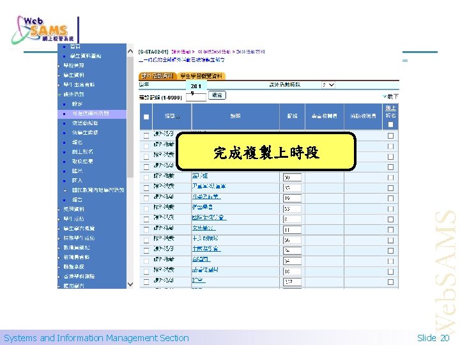Open 學生資料查詢 in the sidebar
460x345 pixels.
click(x=86, y=56)
